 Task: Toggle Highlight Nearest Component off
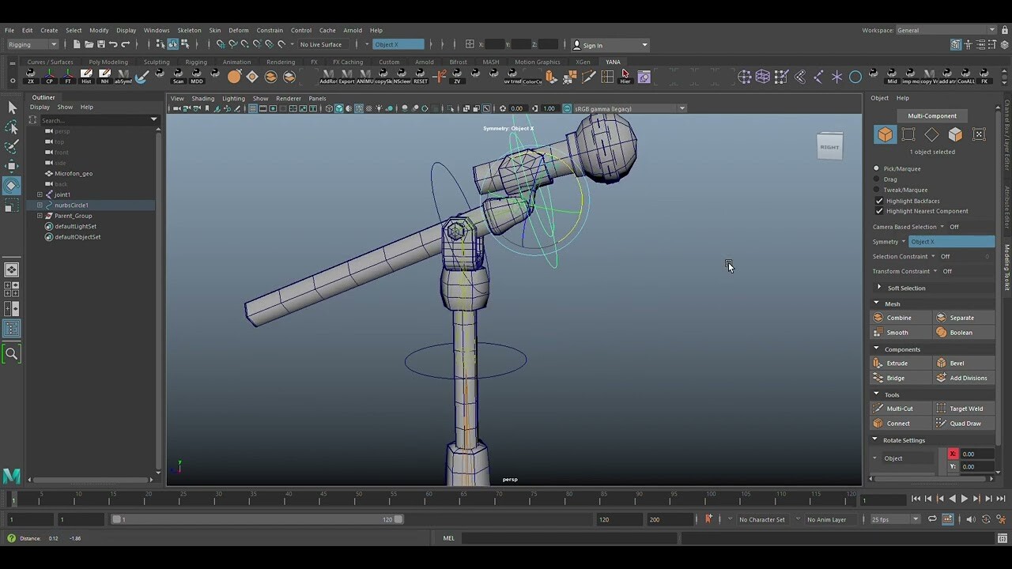(880, 211)
